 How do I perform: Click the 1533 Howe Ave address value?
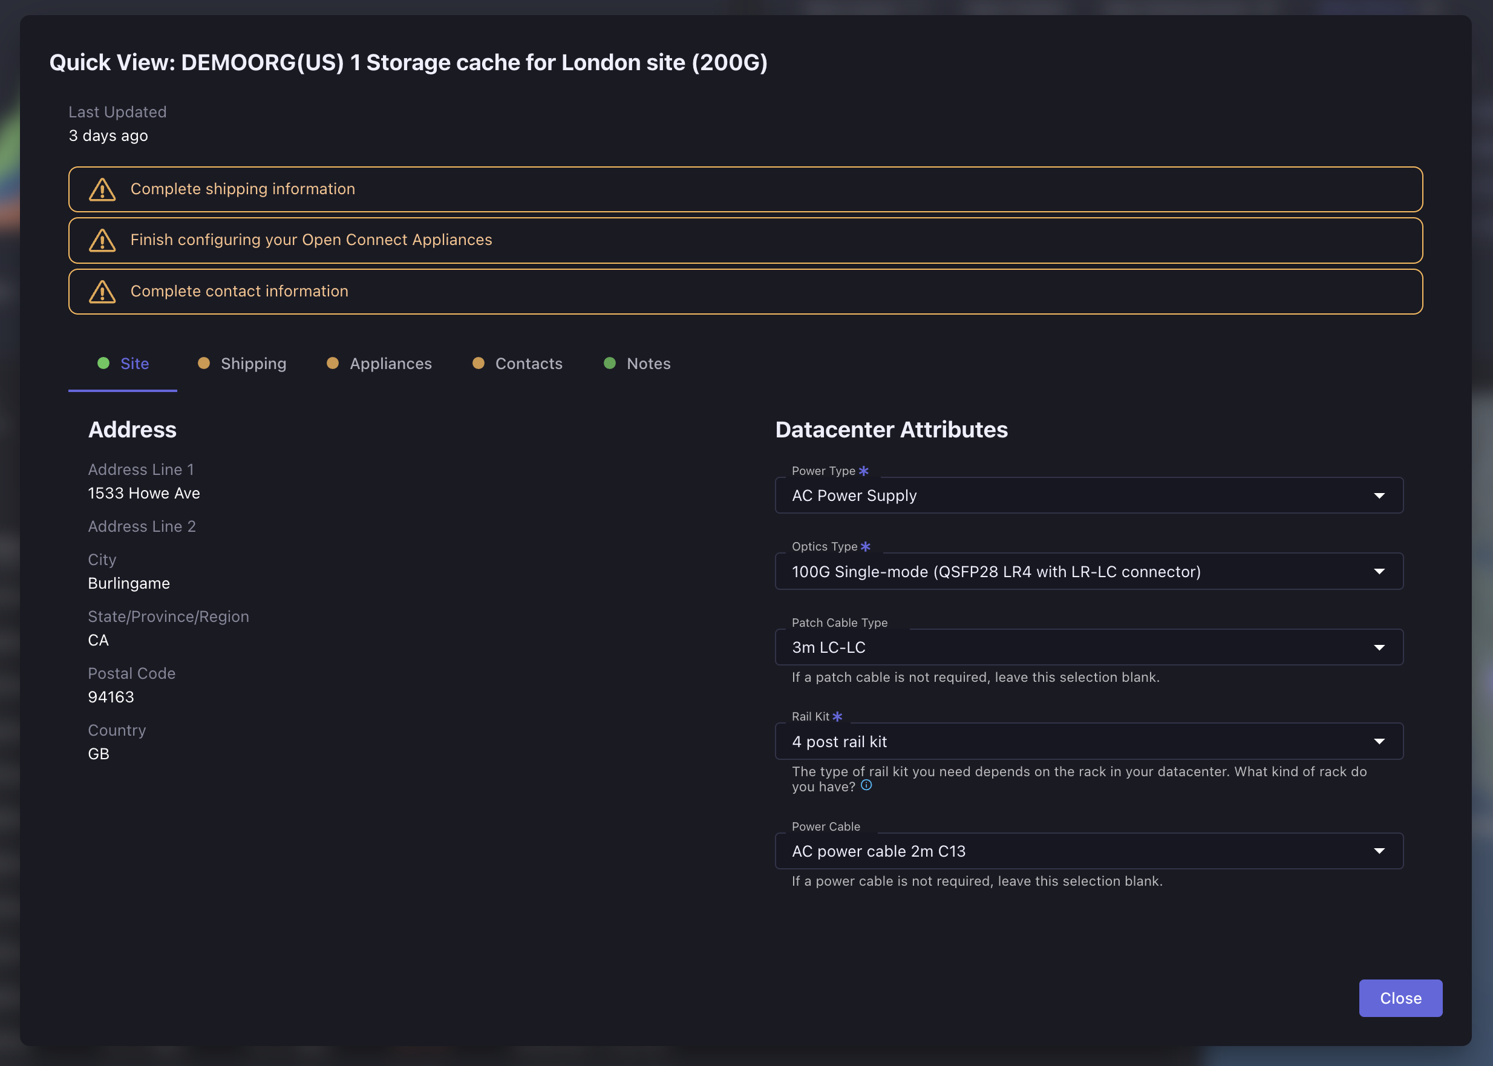[x=144, y=493]
